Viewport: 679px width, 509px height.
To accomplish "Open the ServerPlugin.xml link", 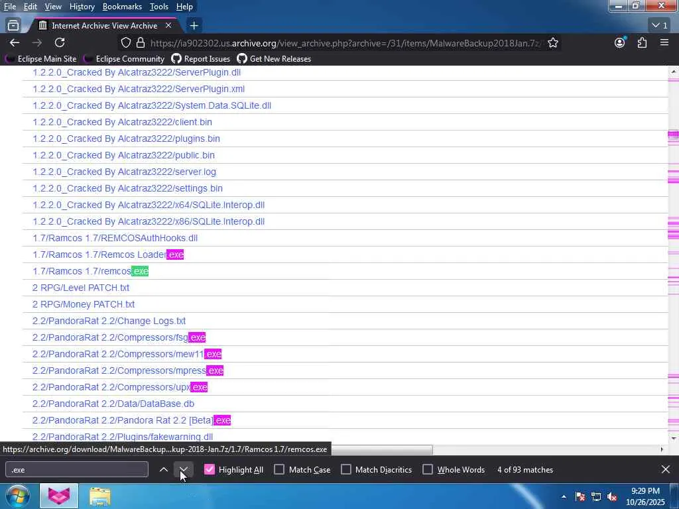I will (x=139, y=89).
